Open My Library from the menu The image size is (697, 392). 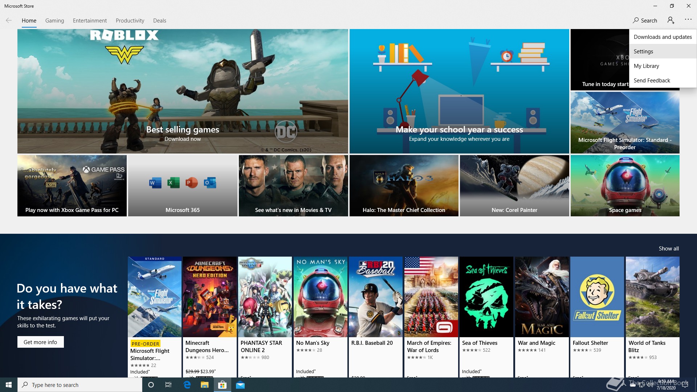click(663, 66)
